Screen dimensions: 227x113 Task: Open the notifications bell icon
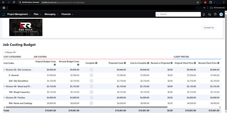(204, 14)
